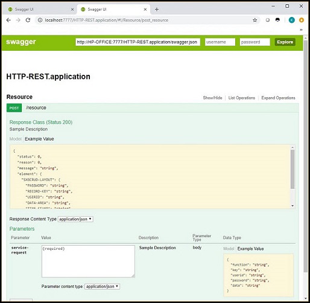Focus the password field

tap(255, 42)
